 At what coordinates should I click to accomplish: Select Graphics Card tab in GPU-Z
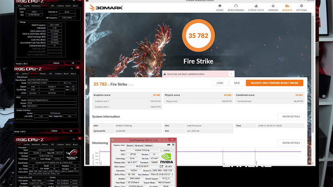pyautogui.click(x=119, y=145)
